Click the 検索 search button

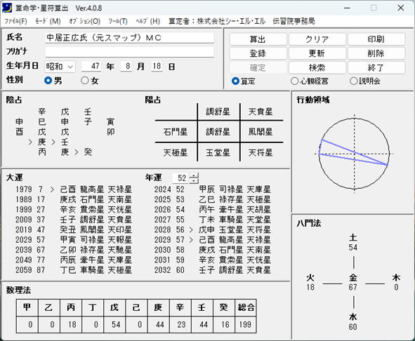click(x=317, y=68)
